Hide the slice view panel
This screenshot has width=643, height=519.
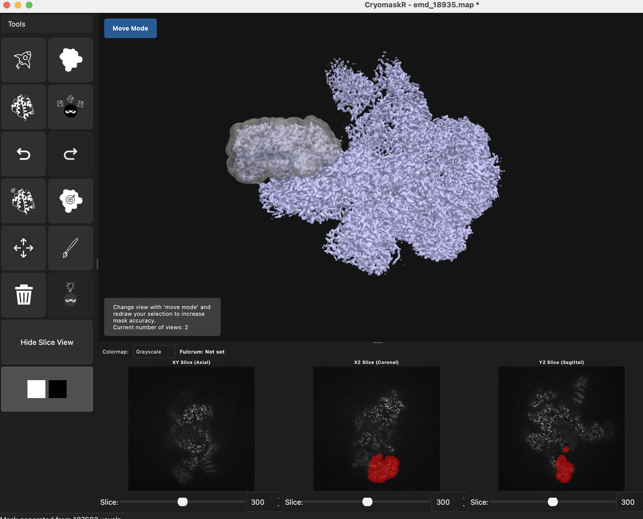pos(47,342)
